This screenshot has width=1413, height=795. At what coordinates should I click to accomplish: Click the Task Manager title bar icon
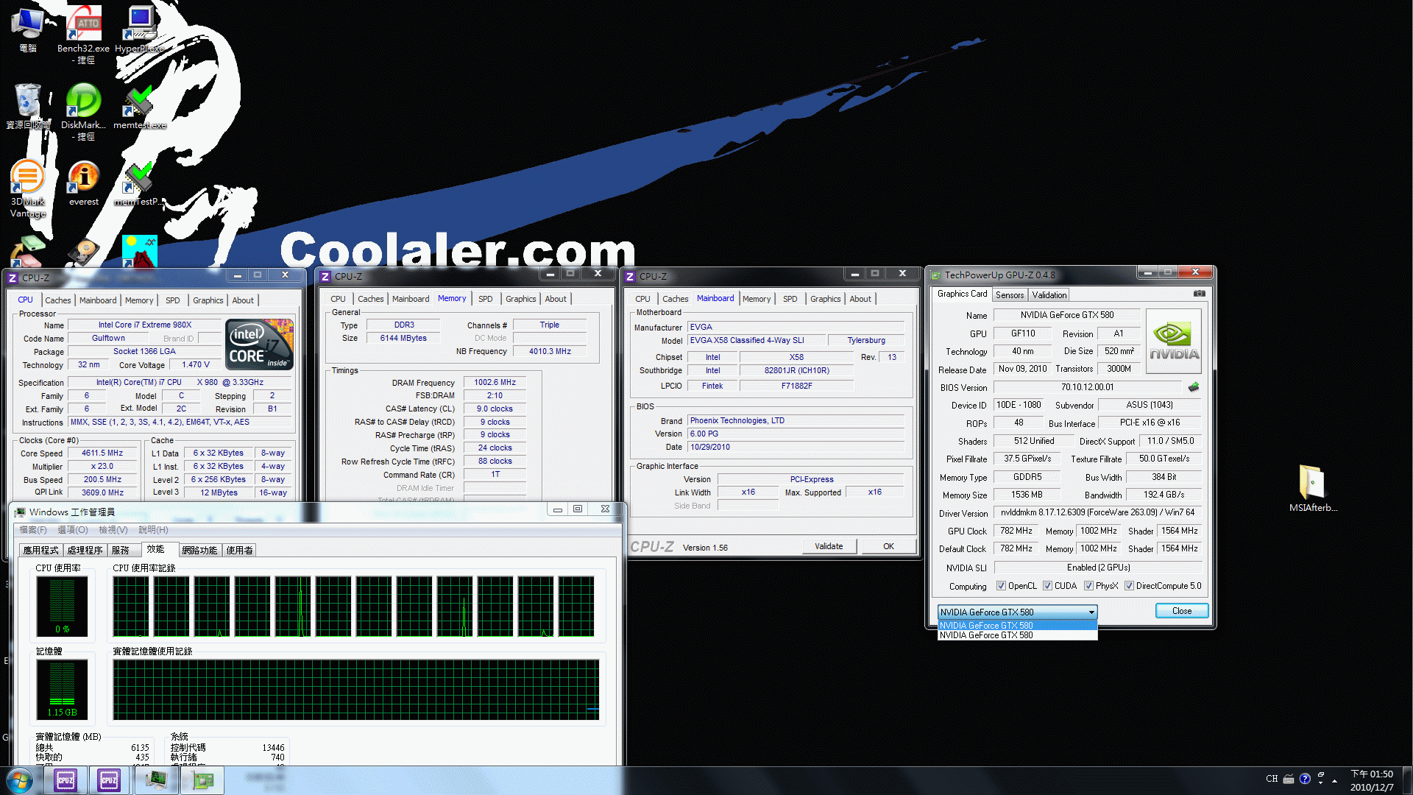pyautogui.click(x=20, y=512)
